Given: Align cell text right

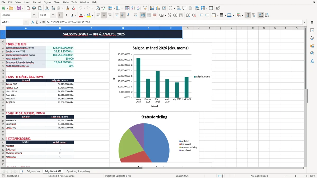Looking at the screenshot, I should pyautogui.click(x=110, y=15).
